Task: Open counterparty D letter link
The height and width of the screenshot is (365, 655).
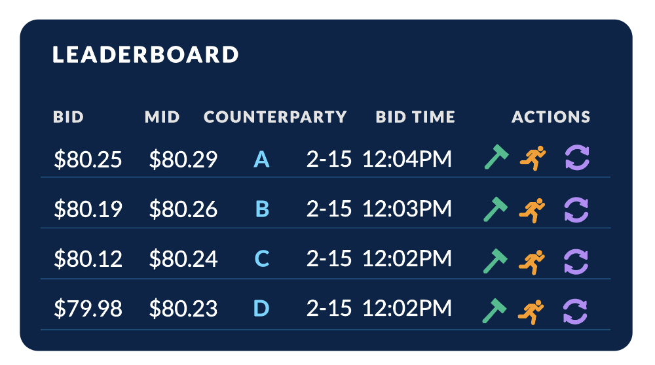Action: click(x=261, y=308)
